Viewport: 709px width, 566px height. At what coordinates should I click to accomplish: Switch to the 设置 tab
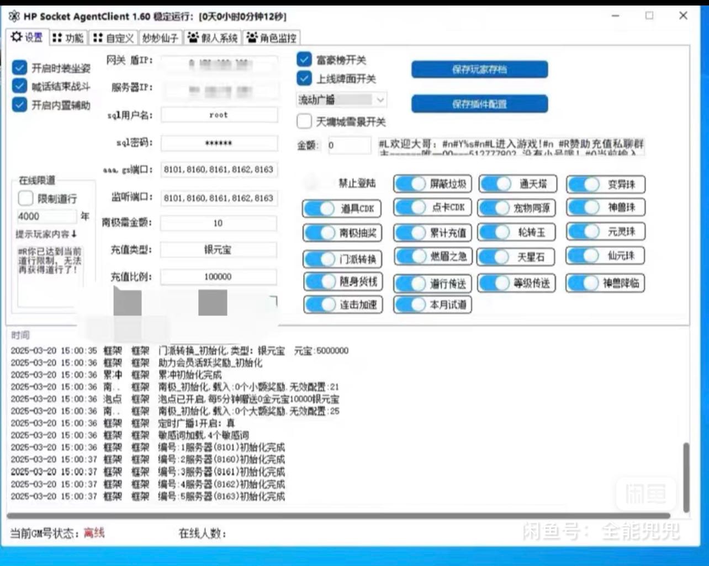[x=27, y=37]
